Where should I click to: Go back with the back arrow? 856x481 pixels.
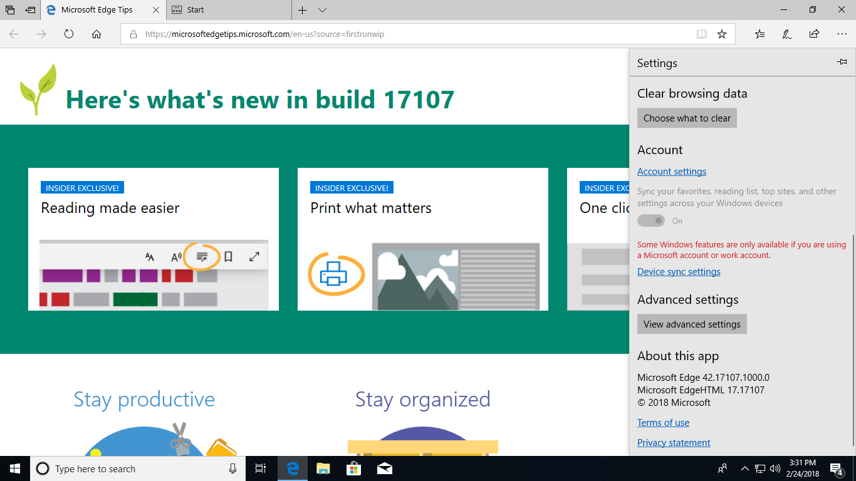14,34
